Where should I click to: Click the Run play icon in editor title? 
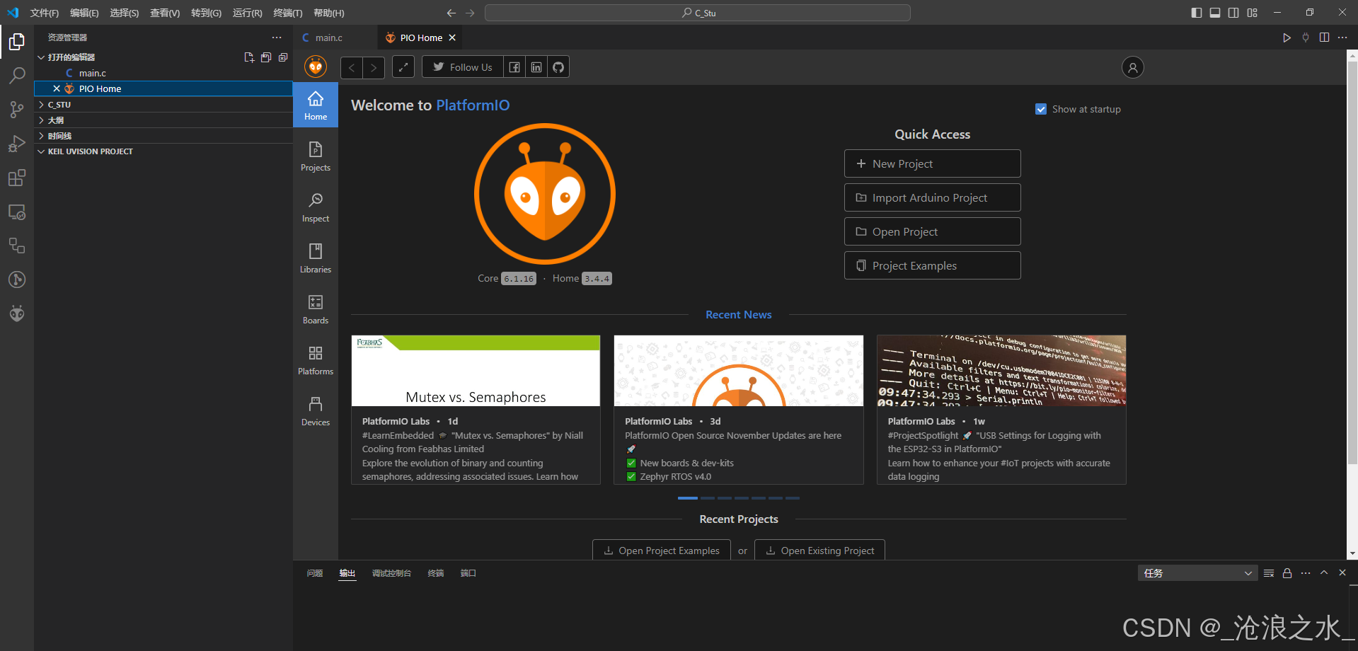(1287, 38)
